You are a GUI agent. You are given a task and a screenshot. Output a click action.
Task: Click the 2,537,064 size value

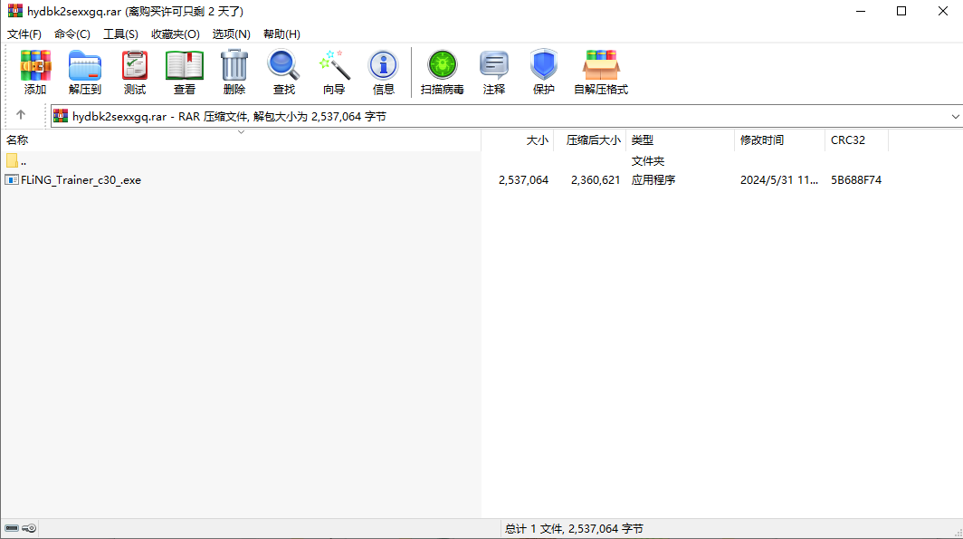tap(523, 180)
